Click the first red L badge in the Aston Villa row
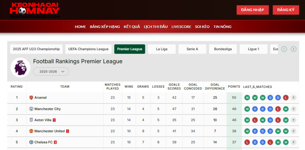Viewport: 305px width, 150px height. coord(255,120)
